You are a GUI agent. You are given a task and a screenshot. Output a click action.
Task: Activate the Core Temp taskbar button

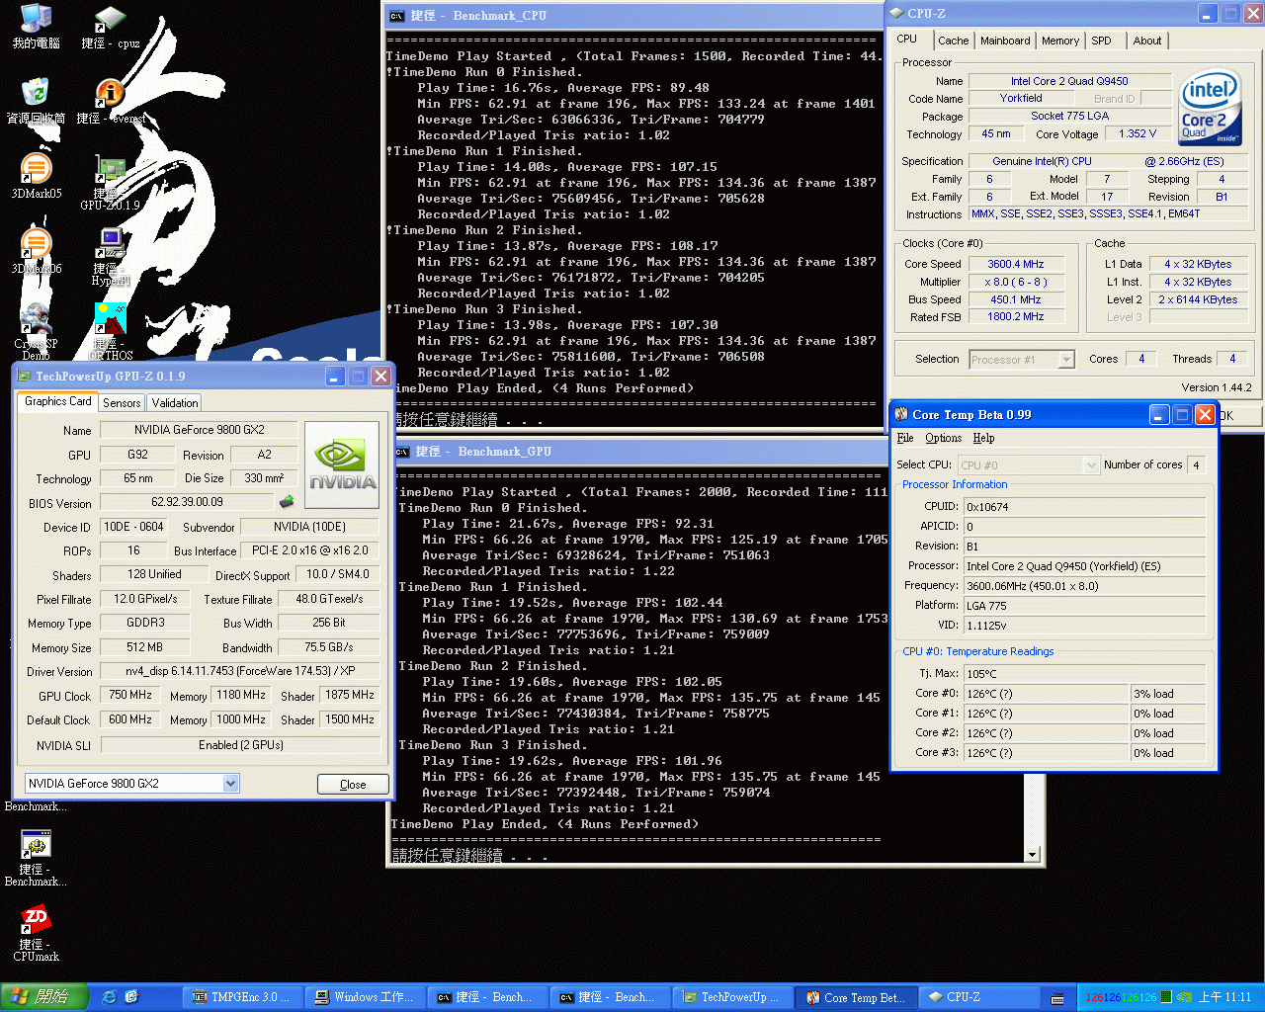[855, 997]
